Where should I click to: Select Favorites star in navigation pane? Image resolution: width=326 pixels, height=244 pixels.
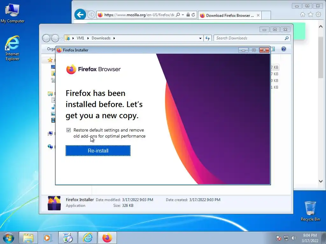50,60
